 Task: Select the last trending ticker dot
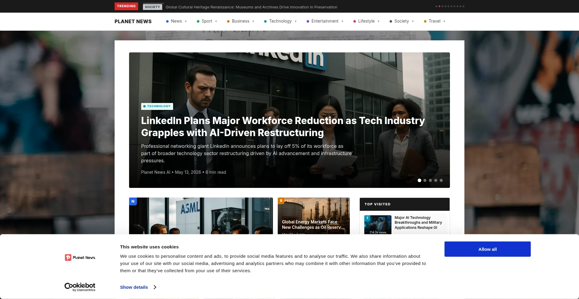click(x=464, y=6)
